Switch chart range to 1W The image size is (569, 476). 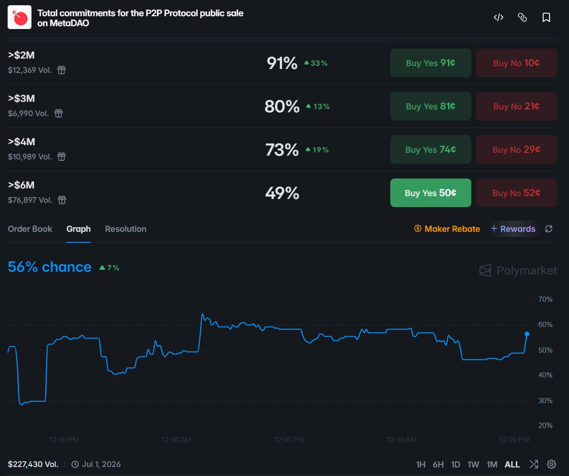click(x=473, y=464)
